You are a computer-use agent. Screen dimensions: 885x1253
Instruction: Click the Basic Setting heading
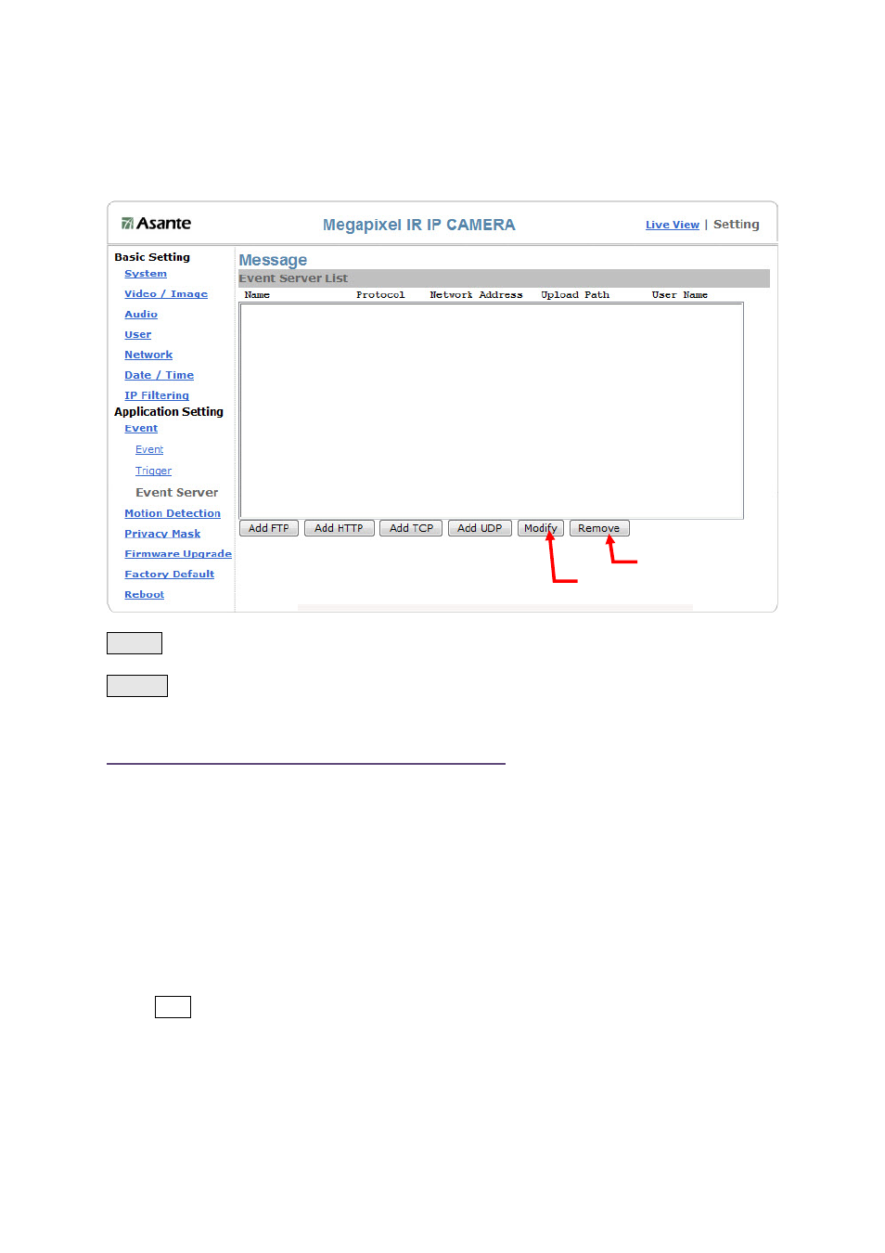click(x=152, y=257)
